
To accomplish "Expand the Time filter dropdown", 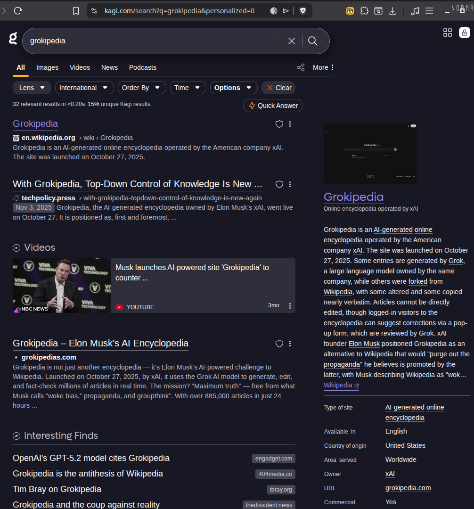I will [x=188, y=88].
